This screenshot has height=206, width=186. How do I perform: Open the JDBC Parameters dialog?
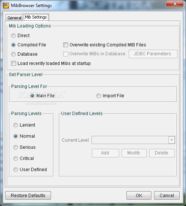pyautogui.click(x=153, y=54)
